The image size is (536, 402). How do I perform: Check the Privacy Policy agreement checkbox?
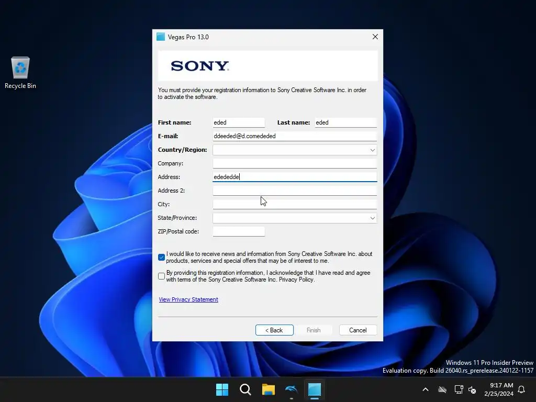161,276
